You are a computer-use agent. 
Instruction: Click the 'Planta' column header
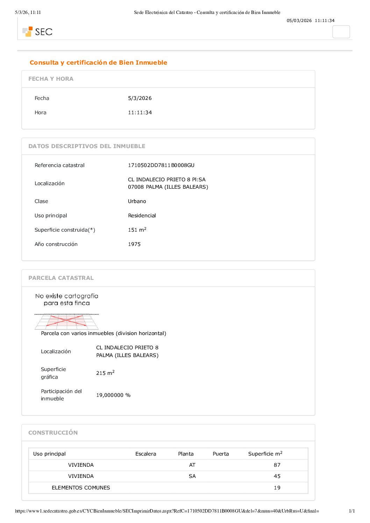point(186,454)
